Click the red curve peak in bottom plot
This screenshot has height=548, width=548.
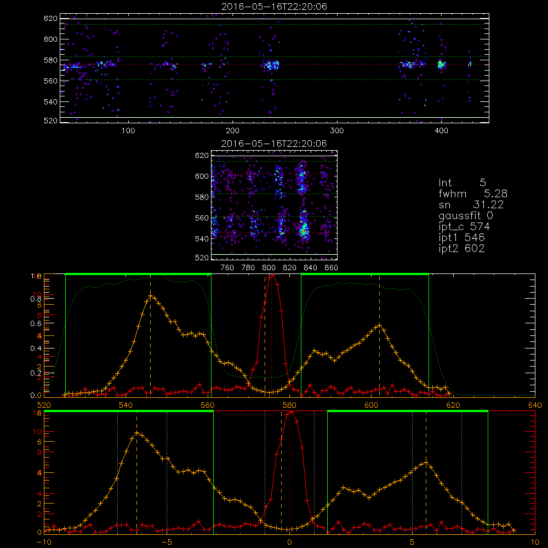[291, 413]
